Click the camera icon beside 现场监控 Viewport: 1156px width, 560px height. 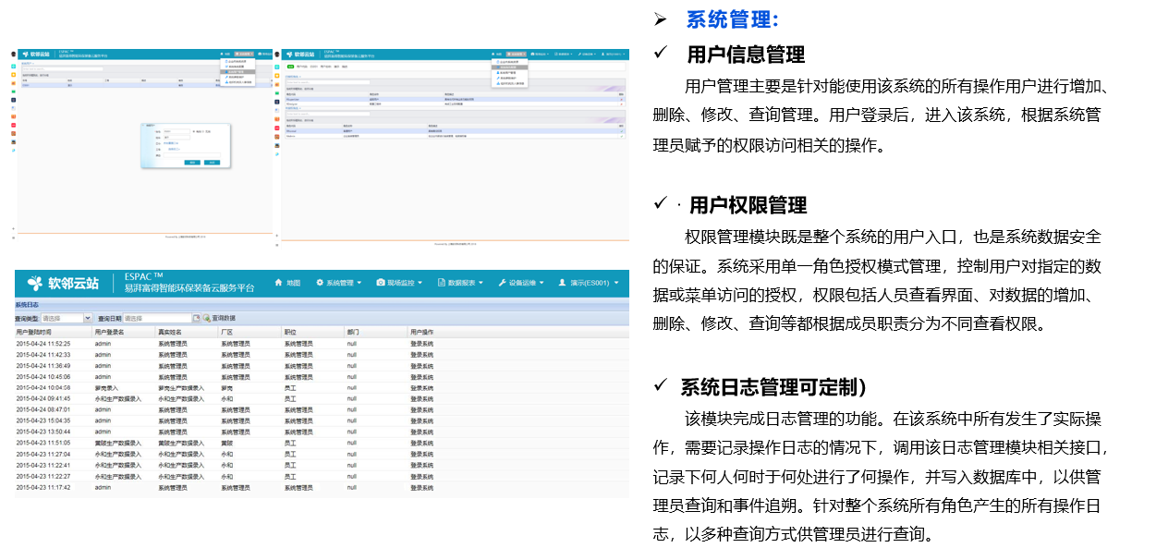click(380, 283)
